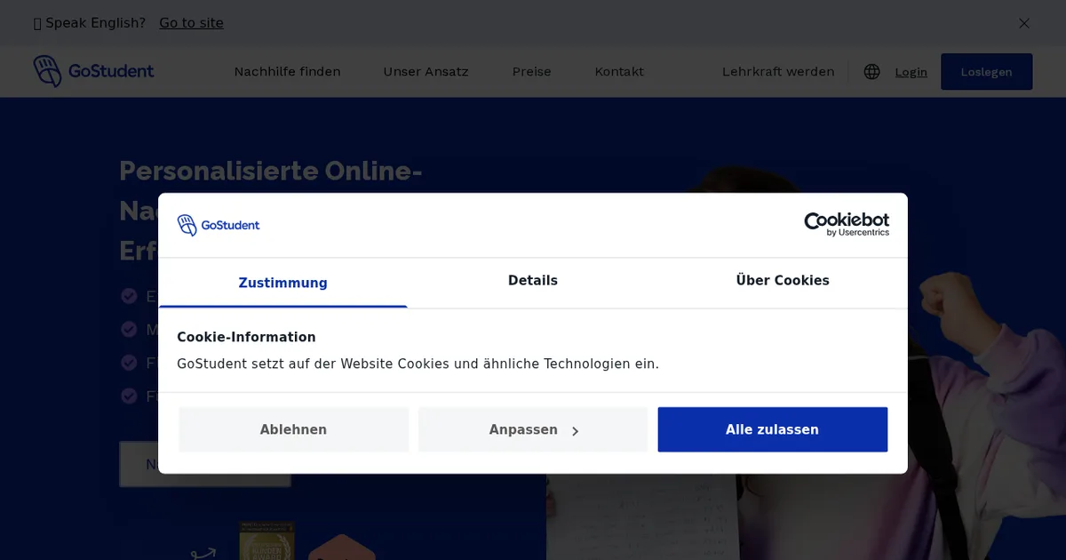Open Kontakt page
This screenshot has width=1066, height=560.
[619, 72]
